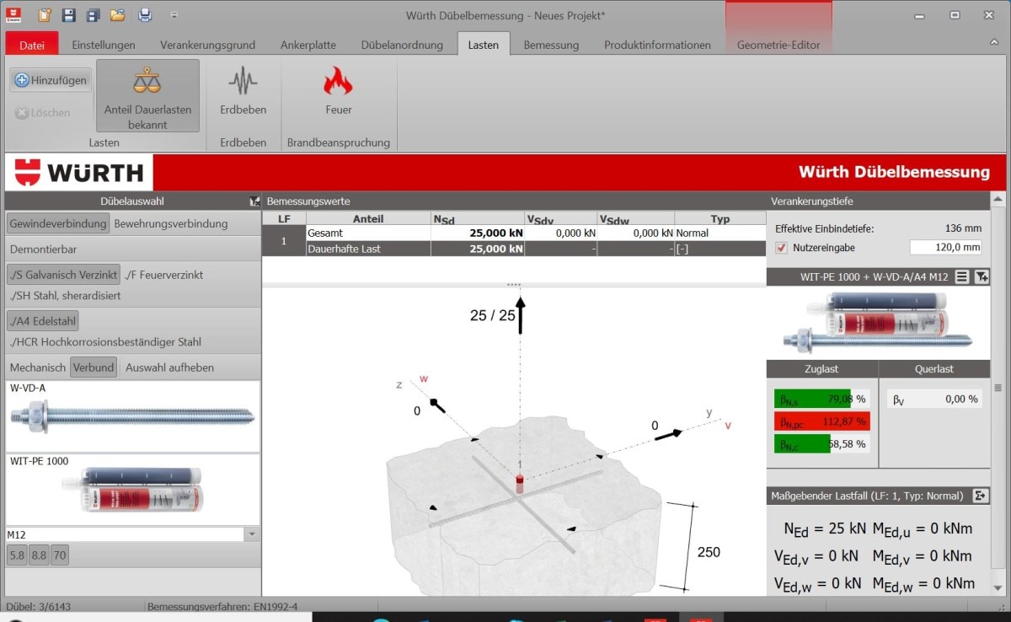The height and width of the screenshot is (622, 1011).
Task: Toggle ./S Galvanisch Verzinkt filter
Action: click(63, 275)
